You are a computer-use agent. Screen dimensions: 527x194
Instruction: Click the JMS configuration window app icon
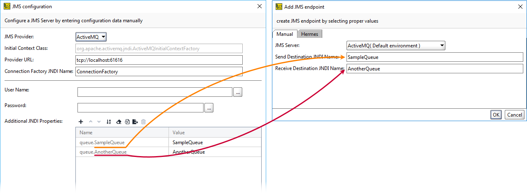pos(7,6)
